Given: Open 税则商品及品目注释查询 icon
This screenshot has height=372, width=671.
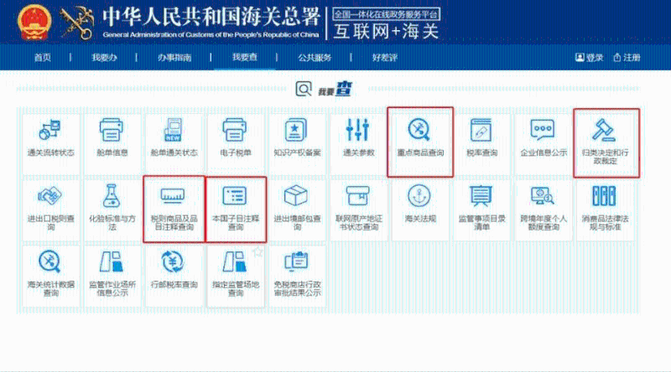Looking at the screenshot, I should 173,196.
